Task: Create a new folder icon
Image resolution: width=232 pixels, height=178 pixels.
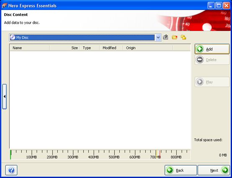Action: click(x=175, y=37)
